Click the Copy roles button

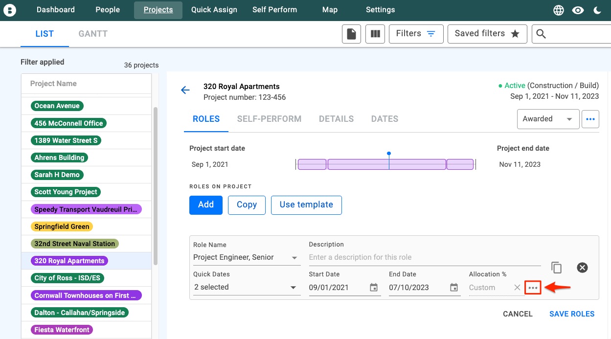tap(247, 205)
